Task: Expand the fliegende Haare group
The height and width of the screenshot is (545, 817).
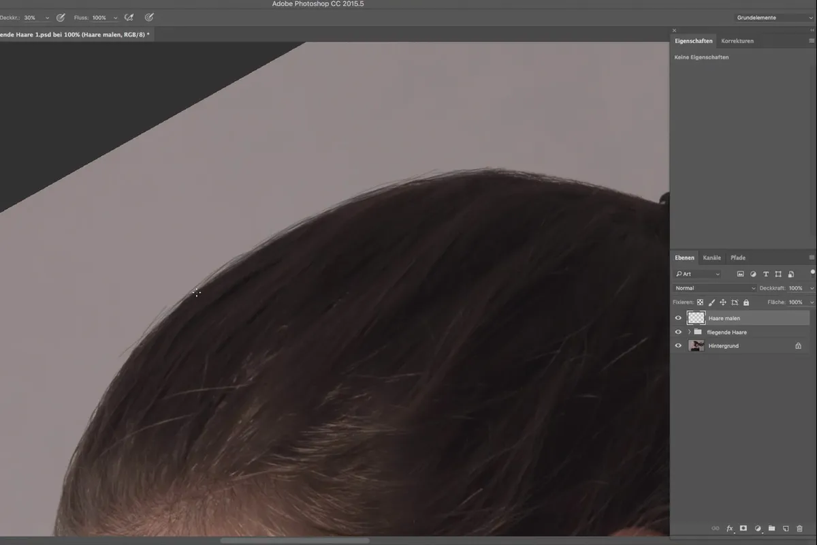Action: [689, 332]
